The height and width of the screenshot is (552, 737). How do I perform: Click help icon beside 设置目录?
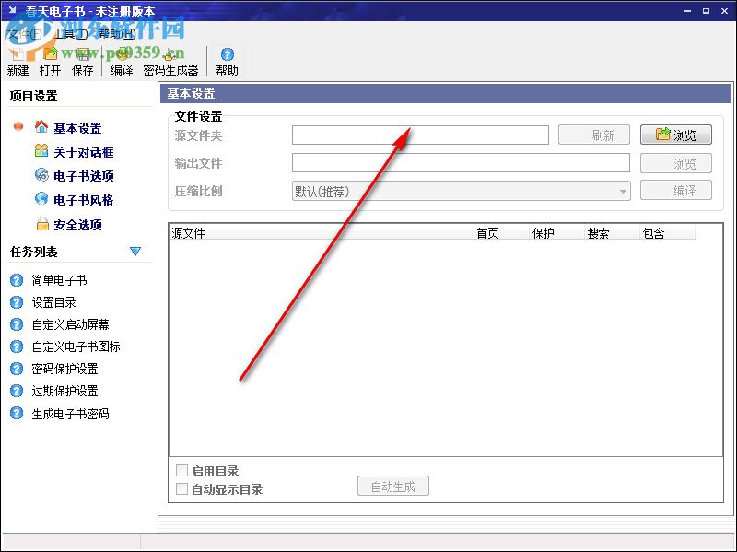pos(17,302)
